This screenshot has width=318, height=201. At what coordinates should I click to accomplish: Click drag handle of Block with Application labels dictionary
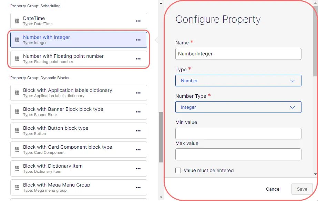[17, 93]
